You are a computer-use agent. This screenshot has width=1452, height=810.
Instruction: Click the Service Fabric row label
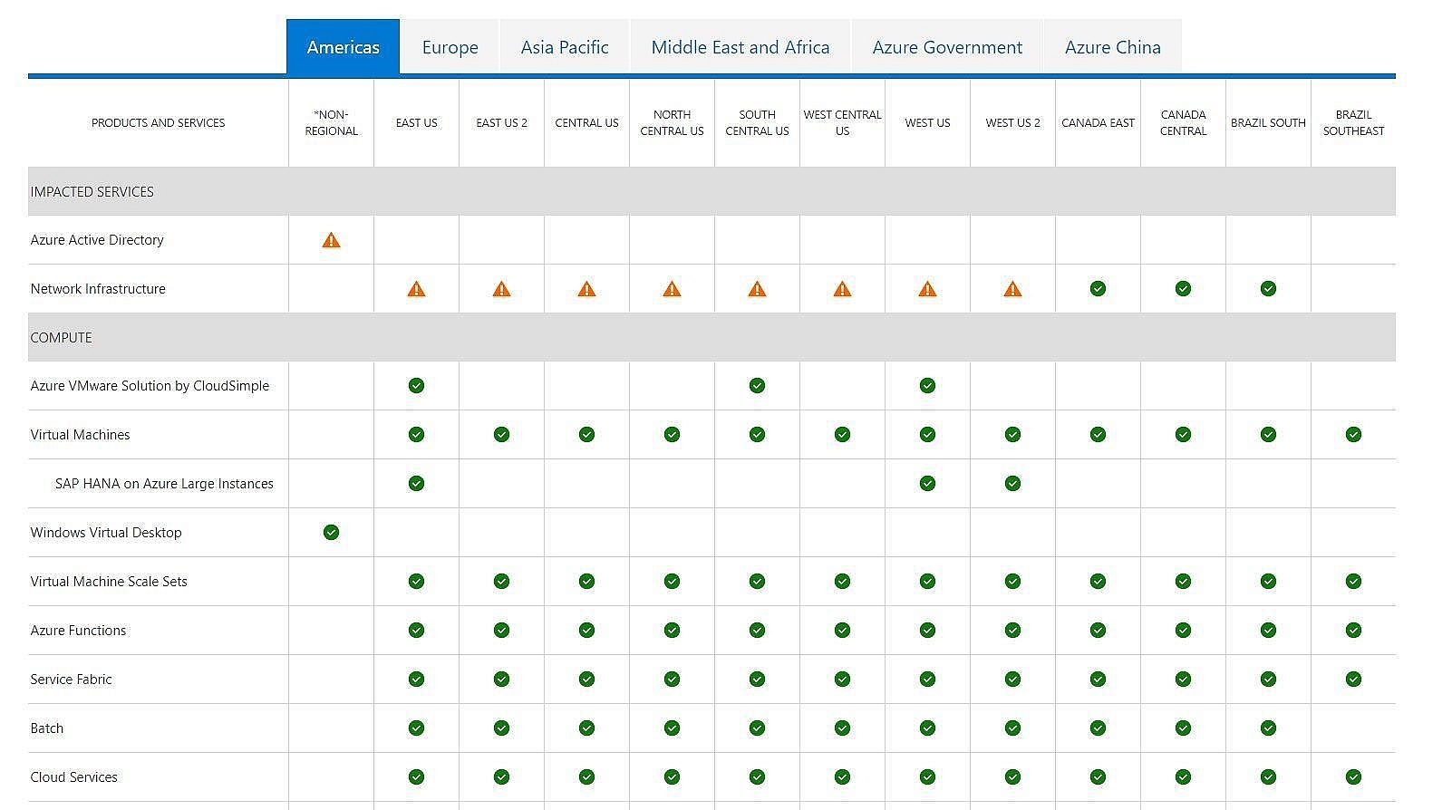coord(71,680)
